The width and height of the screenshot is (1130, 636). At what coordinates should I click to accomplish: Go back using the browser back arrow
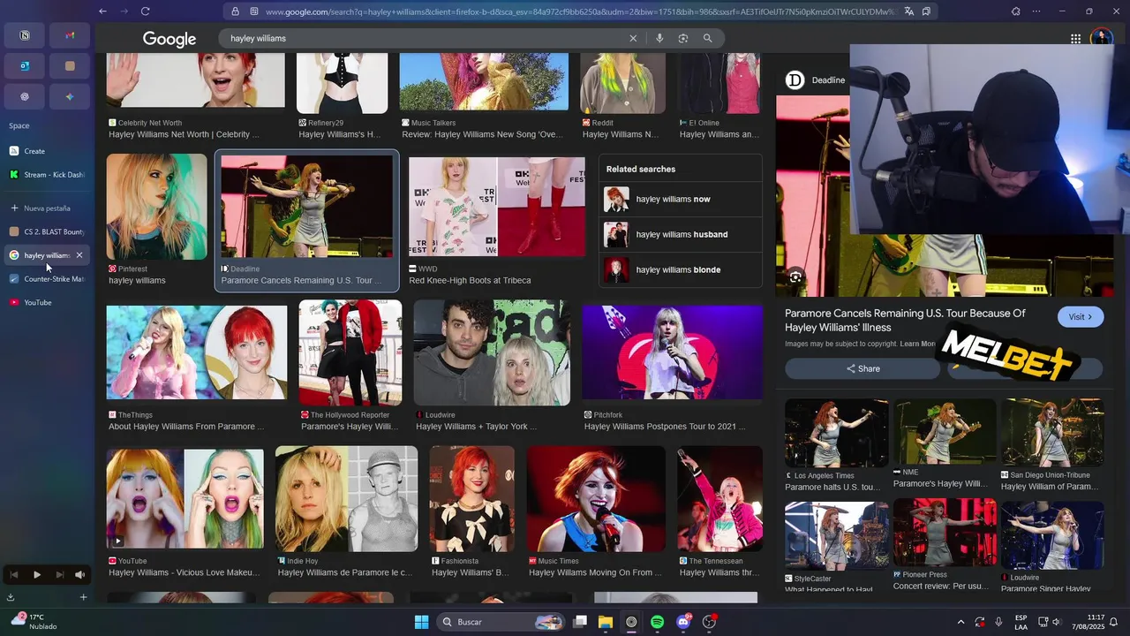[103, 11]
